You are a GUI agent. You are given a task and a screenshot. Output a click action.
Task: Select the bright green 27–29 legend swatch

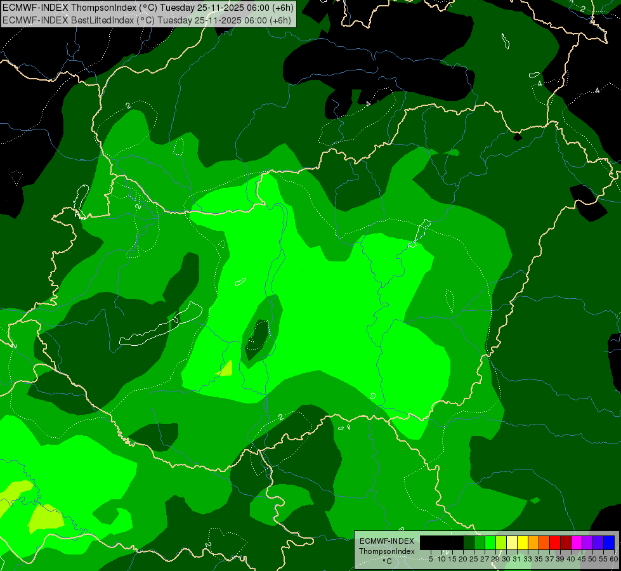490,542
